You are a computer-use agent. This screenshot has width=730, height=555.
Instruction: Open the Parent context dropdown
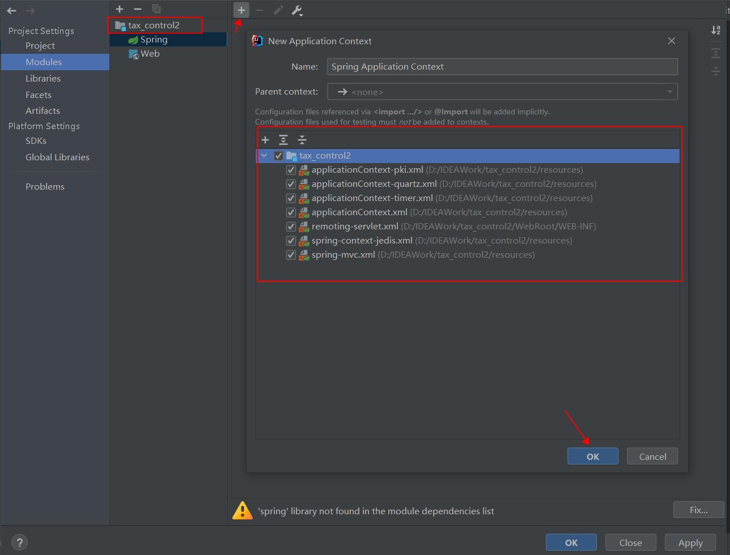502,92
